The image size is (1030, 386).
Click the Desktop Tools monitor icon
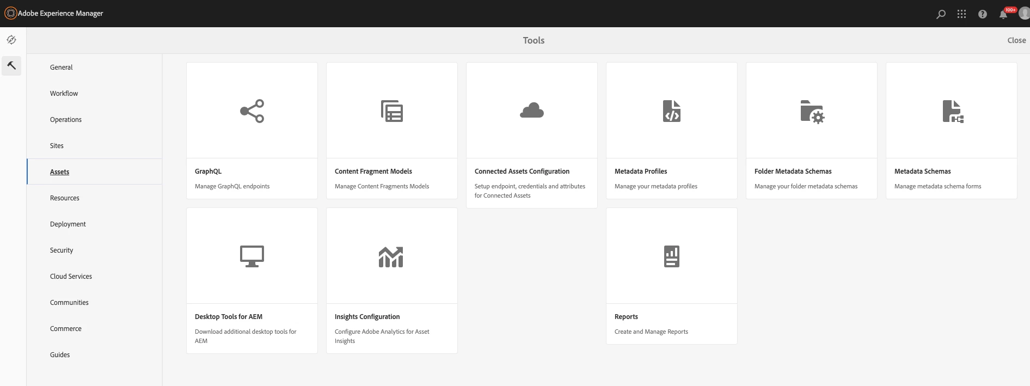[252, 256]
